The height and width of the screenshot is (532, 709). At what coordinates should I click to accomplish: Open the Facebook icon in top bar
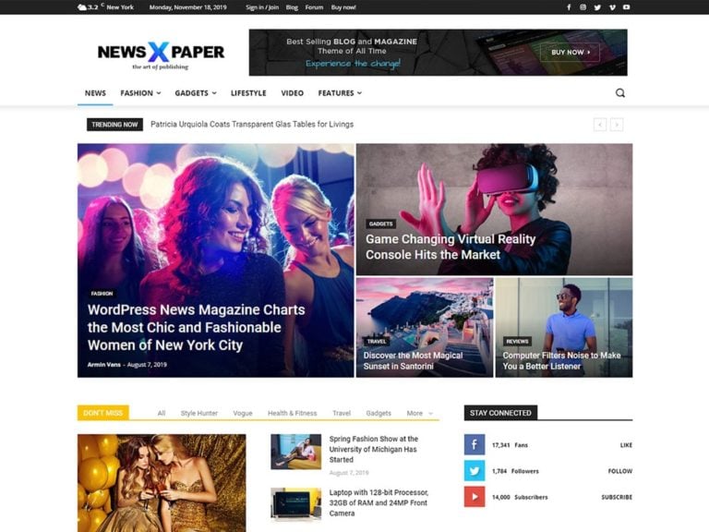tap(569, 7)
